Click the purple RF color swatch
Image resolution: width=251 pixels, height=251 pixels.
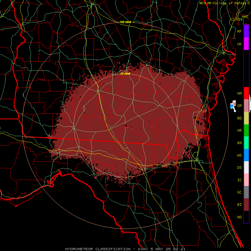point(246,31)
